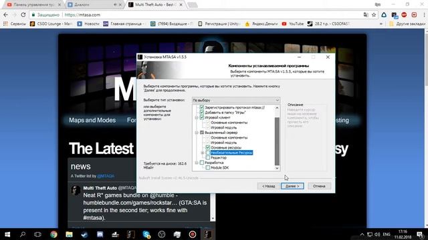Switch to the Диалоги browser tab
The height and width of the screenshot is (240, 428).
pos(94,5)
